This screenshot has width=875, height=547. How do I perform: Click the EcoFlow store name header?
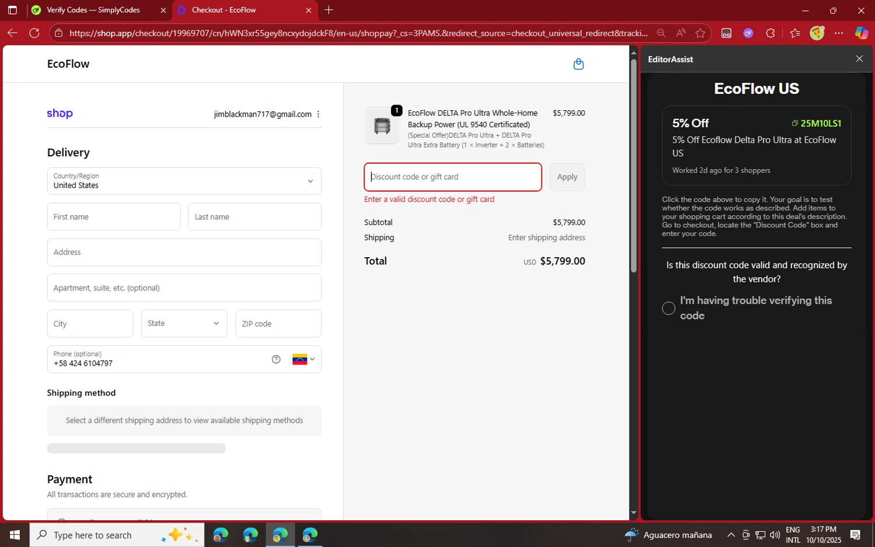point(68,64)
